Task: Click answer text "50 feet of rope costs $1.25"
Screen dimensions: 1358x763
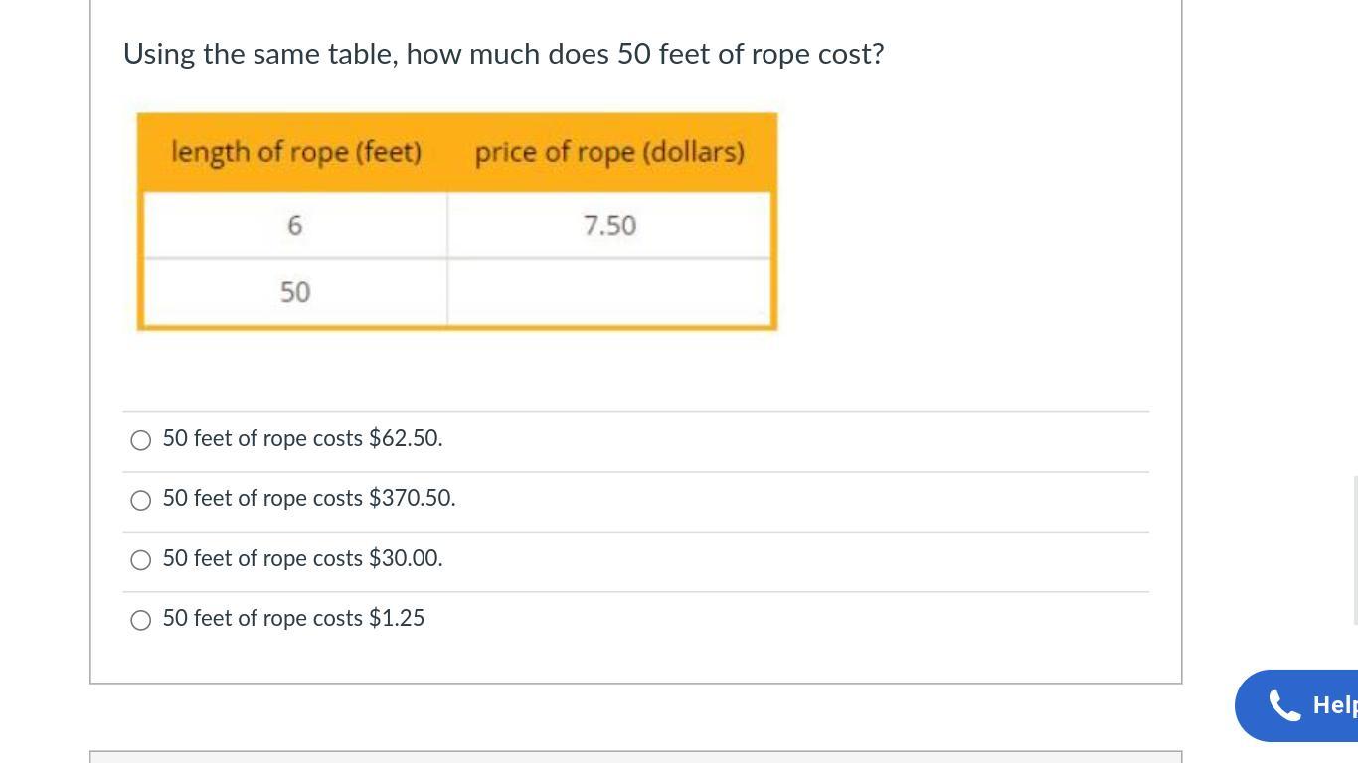Action: (x=293, y=618)
